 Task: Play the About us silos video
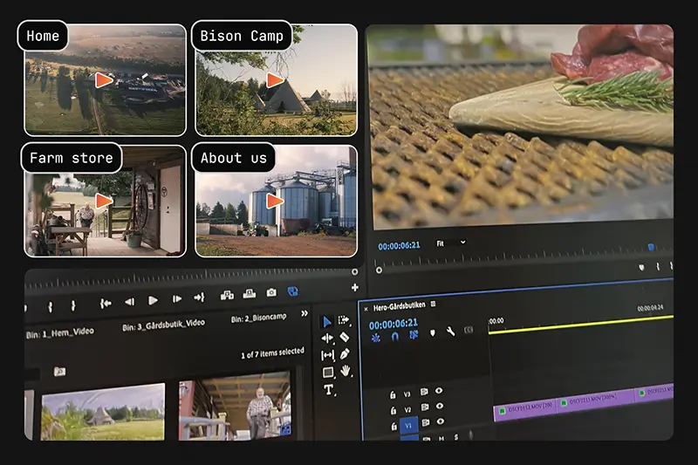click(x=275, y=202)
